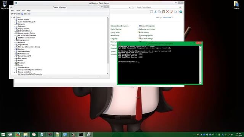Click the orange checkmark Properties icon in Control Panel toolbar
The width and height of the screenshot is (244, 137).
point(172,12)
